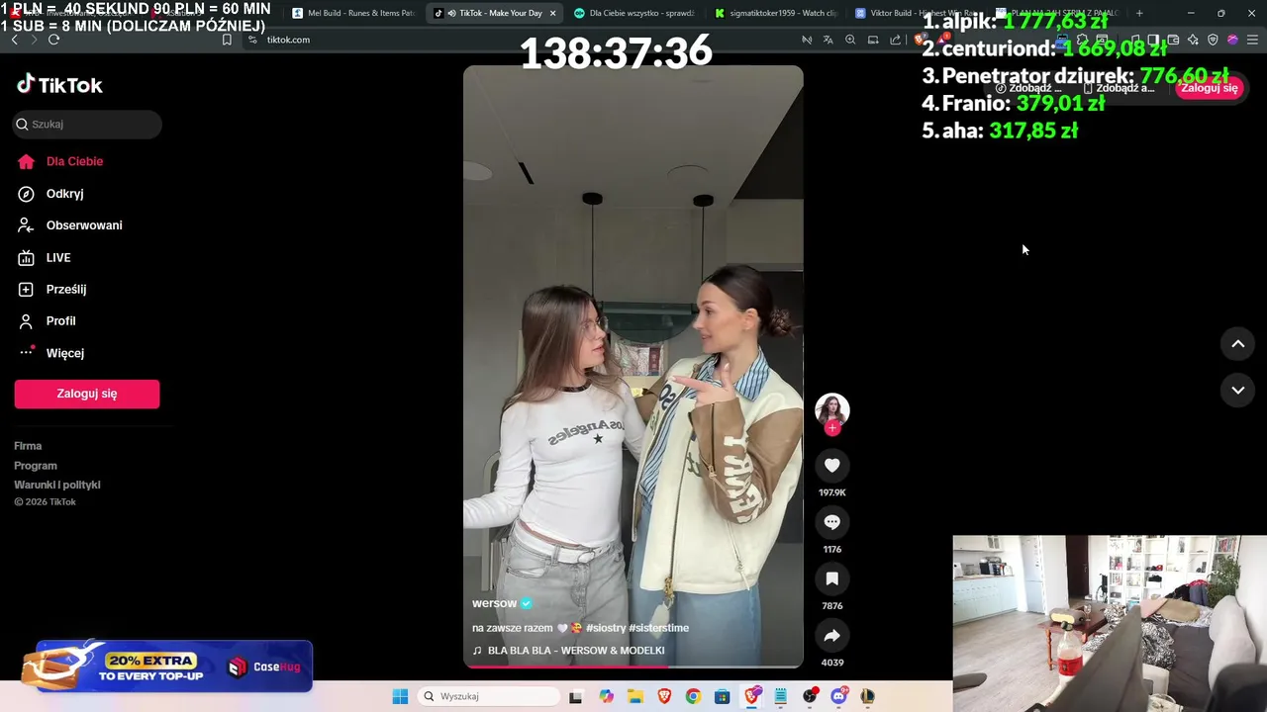The image size is (1267, 712).
Task: Open the Brave Shields lion icon
Action: tap(921, 40)
